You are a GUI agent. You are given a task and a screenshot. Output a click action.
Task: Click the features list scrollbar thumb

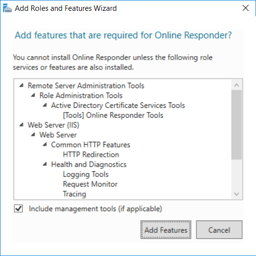pyautogui.click(x=236, y=125)
